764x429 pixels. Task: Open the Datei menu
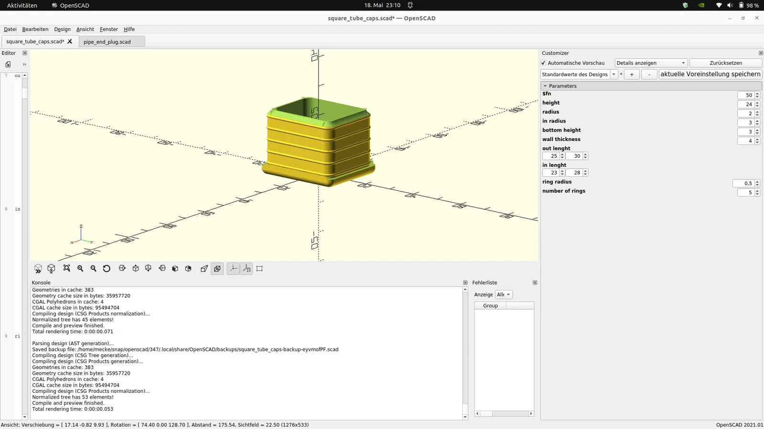pos(10,29)
